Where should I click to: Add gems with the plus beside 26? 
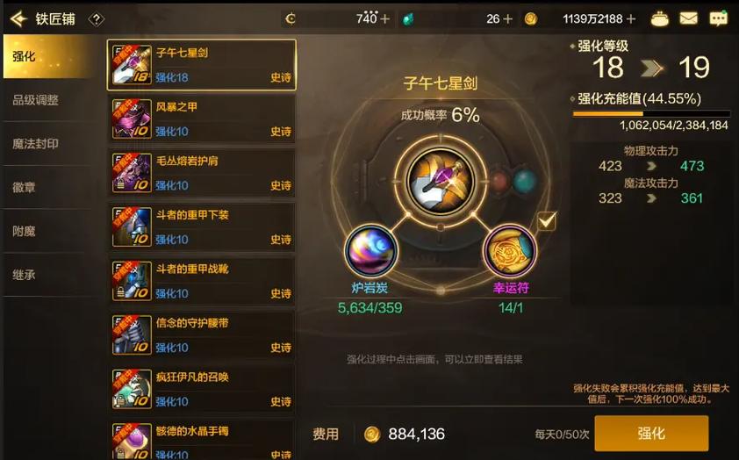pos(507,18)
